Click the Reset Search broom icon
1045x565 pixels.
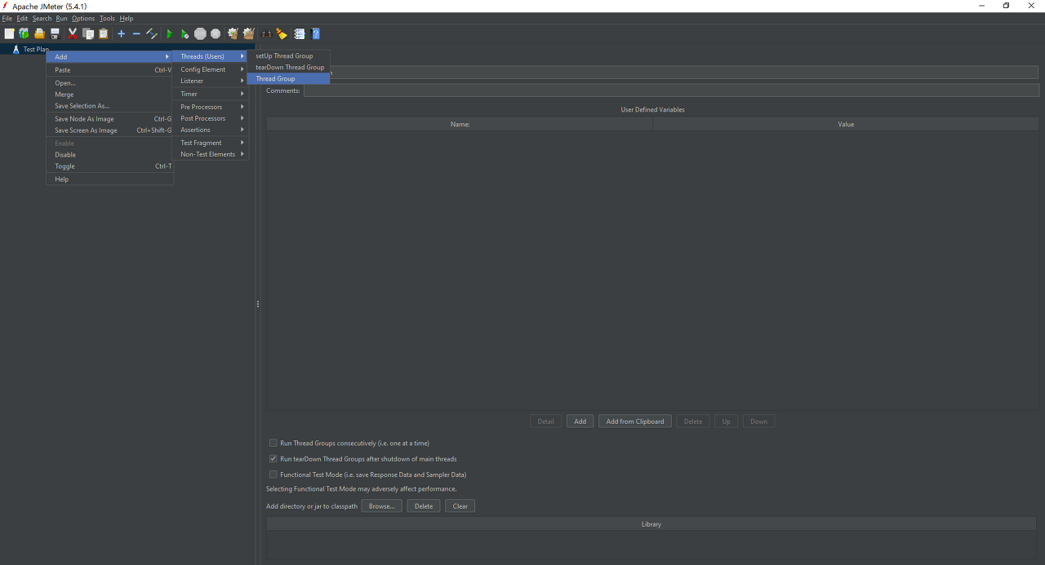(282, 33)
